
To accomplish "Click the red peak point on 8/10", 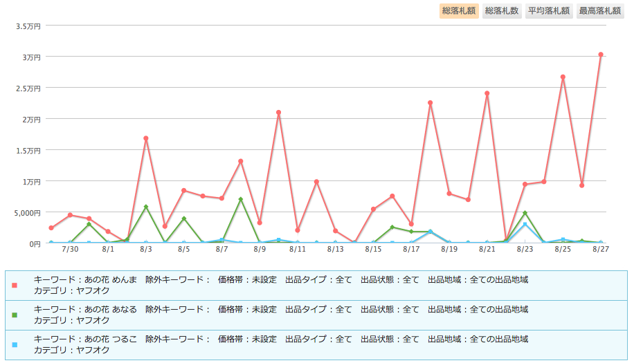I will (279, 112).
